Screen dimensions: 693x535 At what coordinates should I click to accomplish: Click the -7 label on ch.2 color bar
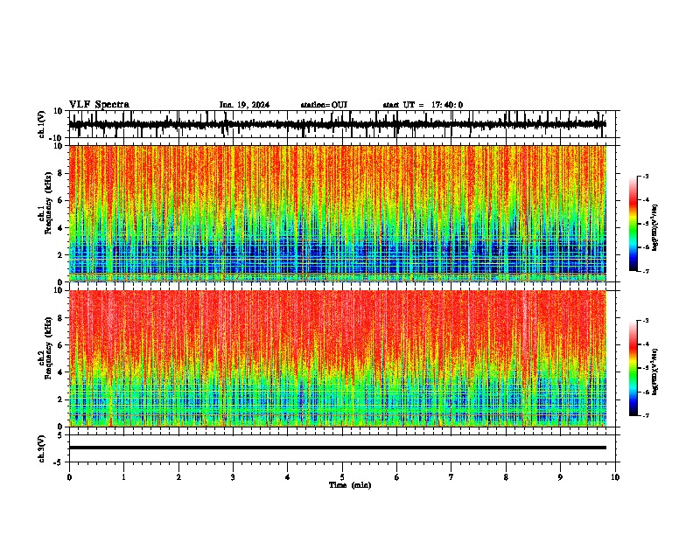click(x=646, y=415)
